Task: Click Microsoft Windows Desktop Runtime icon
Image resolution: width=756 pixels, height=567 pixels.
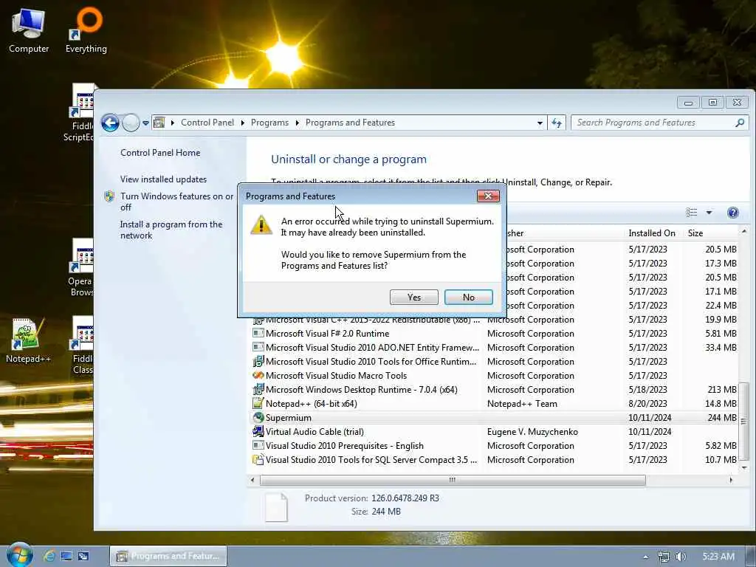Action: pyautogui.click(x=258, y=389)
